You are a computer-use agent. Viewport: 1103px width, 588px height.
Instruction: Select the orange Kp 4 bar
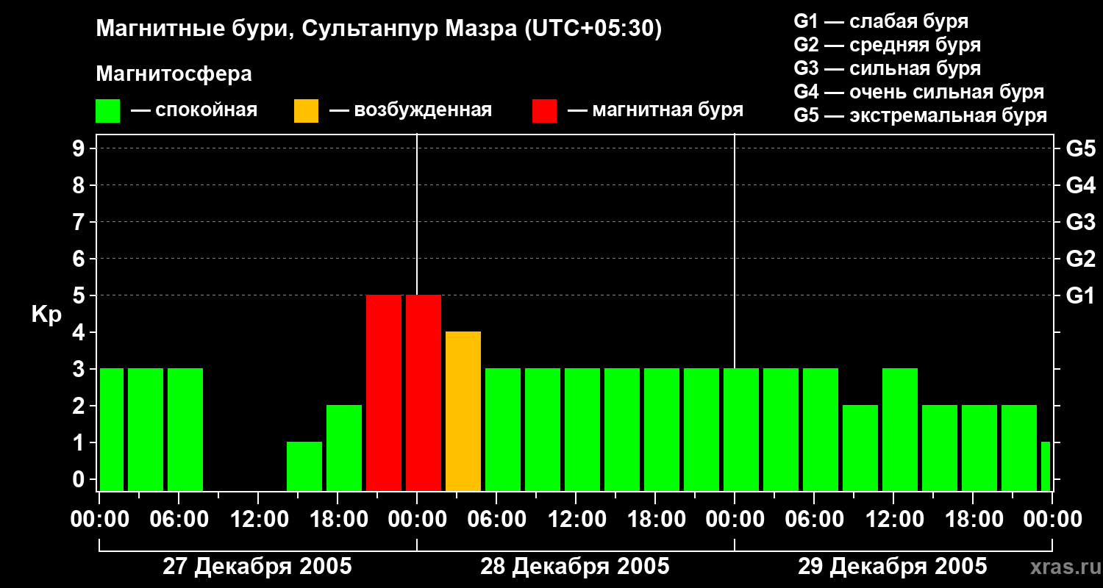[463, 411]
